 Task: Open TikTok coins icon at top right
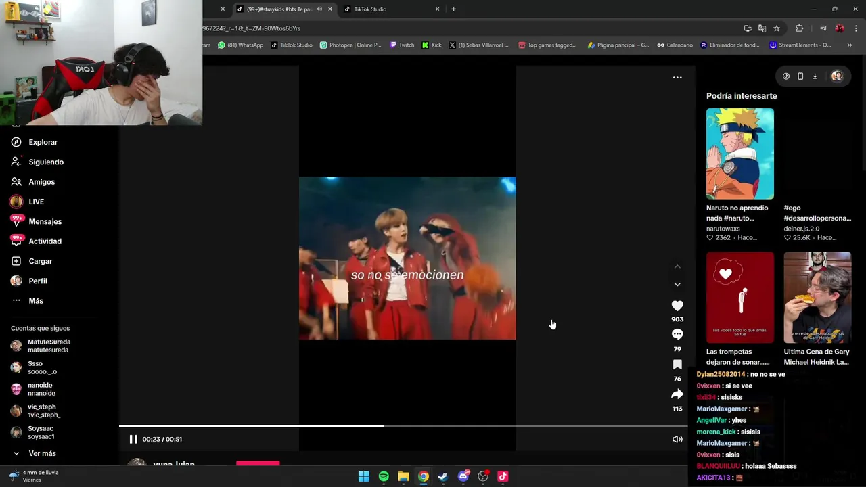click(785, 76)
